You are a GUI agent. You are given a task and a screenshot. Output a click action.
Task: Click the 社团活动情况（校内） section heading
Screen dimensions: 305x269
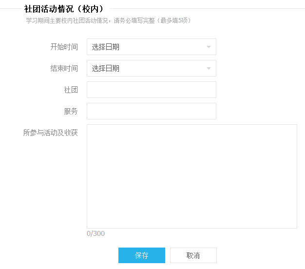(64, 9)
